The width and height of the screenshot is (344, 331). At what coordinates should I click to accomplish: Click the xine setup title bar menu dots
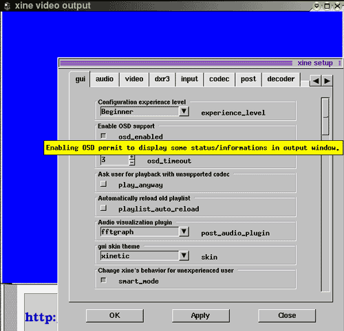tap(340, 63)
